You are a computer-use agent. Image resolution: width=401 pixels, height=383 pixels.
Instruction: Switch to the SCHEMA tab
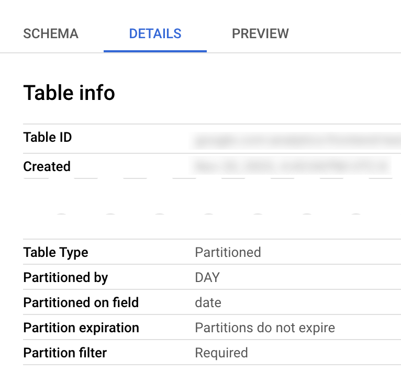(x=51, y=34)
